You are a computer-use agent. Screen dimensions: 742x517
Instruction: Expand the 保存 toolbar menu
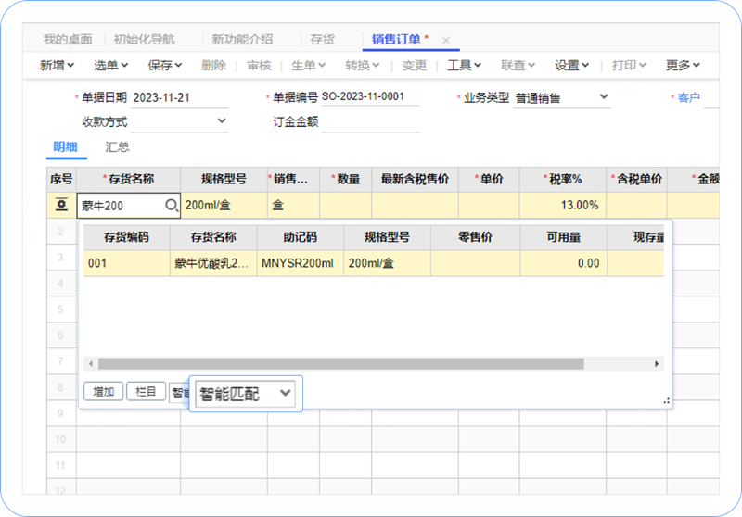[x=164, y=66]
